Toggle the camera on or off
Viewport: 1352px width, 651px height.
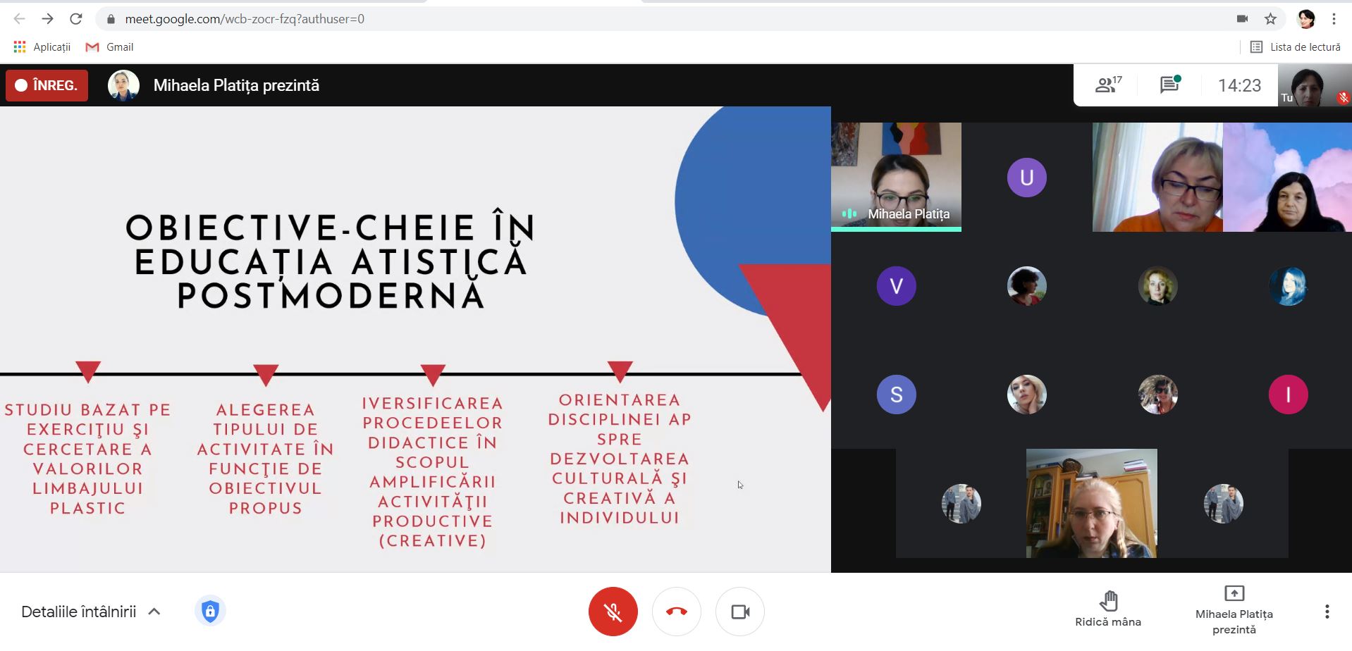pyautogui.click(x=739, y=612)
